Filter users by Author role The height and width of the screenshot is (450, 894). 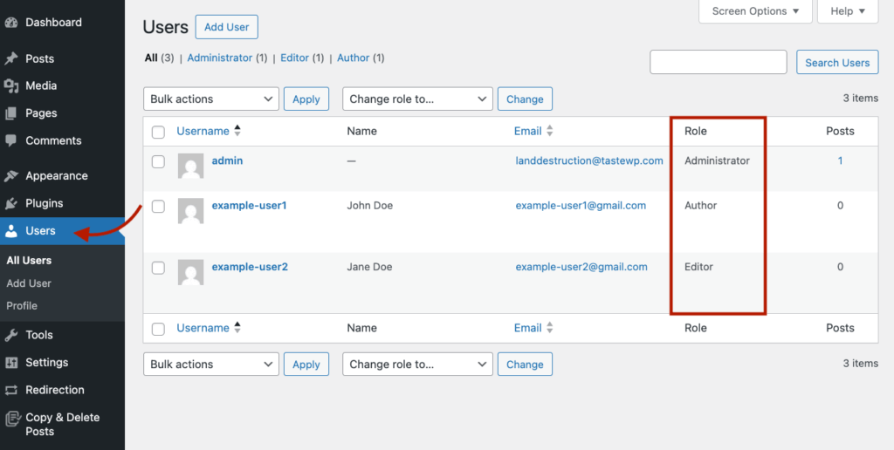click(x=353, y=58)
